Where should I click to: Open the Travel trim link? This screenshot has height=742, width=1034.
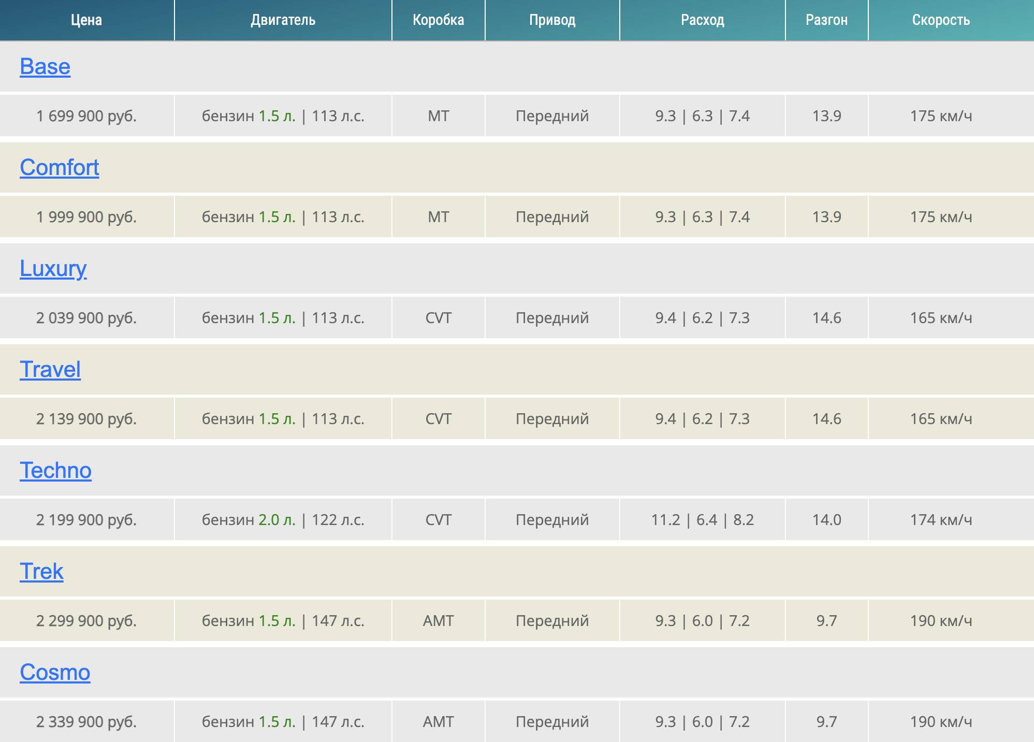[x=50, y=370]
